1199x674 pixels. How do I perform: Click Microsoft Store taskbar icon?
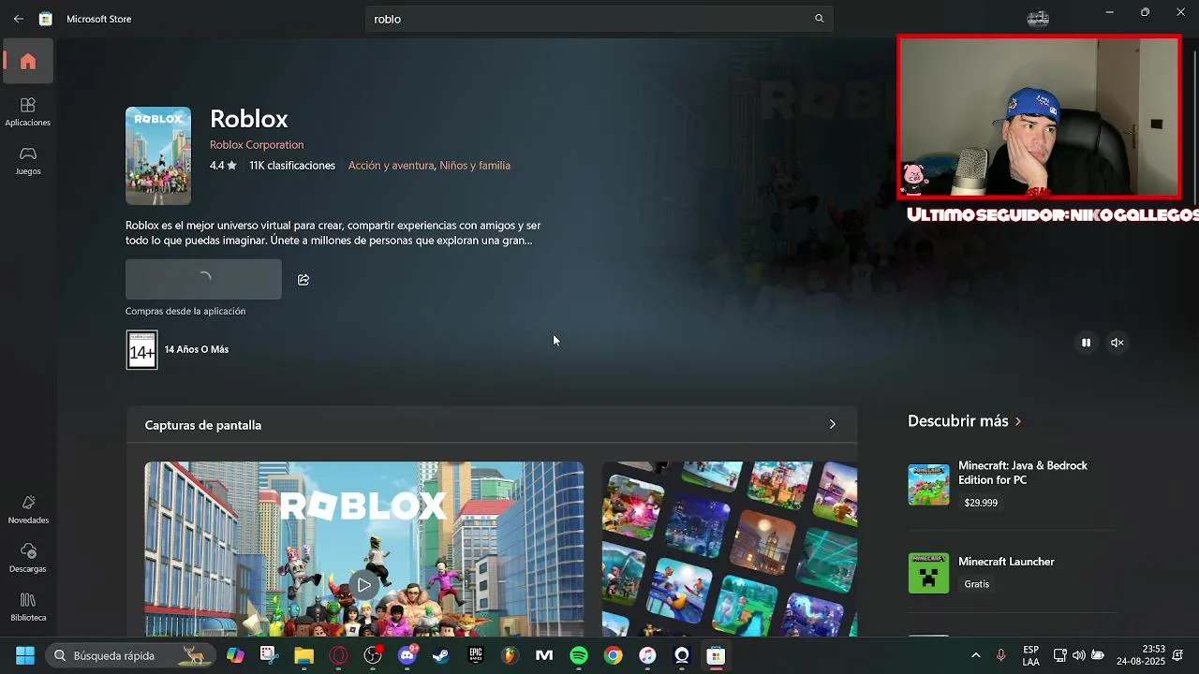click(x=716, y=655)
